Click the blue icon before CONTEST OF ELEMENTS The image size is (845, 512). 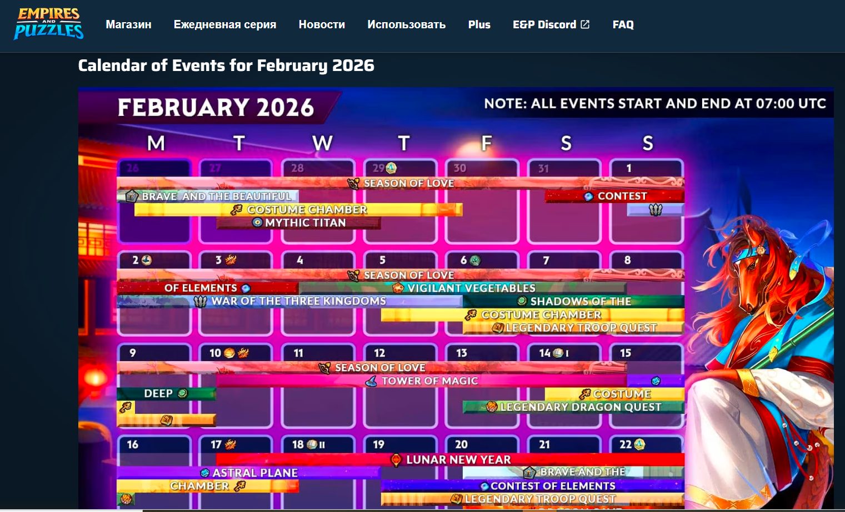pos(484,486)
